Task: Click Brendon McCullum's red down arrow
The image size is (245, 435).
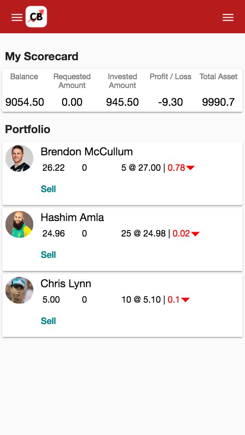Action: pyautogui.click(x=190, y=168)
